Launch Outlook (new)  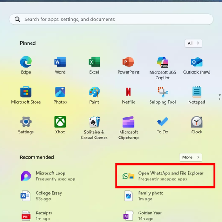pos(196,65)
